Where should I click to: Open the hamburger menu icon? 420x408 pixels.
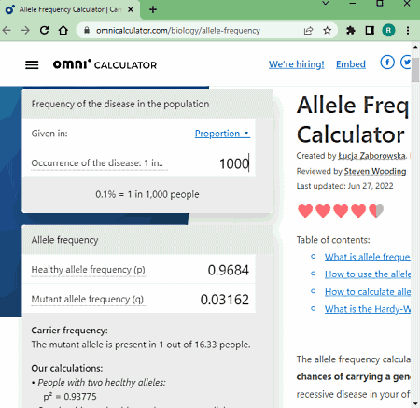click(x=32, y=64)
